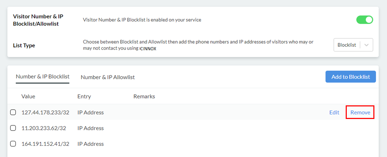
Task: Click IP Address entry in the 11.203.233.62/32 row
Action: pyautogui.click(x=91, y=128)
